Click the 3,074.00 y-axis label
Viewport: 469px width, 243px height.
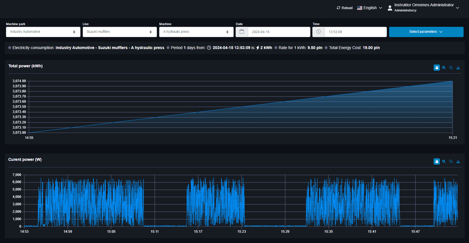(19, 81)
